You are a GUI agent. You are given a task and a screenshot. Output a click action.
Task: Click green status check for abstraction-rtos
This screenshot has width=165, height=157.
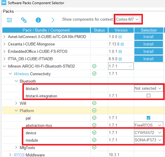click(x=94, y=125)
